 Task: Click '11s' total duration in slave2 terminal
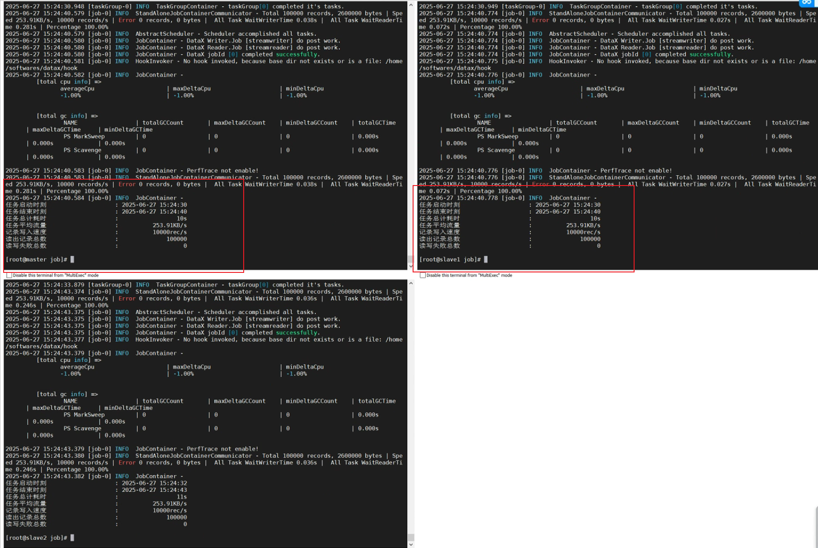[x=182, y=497]
